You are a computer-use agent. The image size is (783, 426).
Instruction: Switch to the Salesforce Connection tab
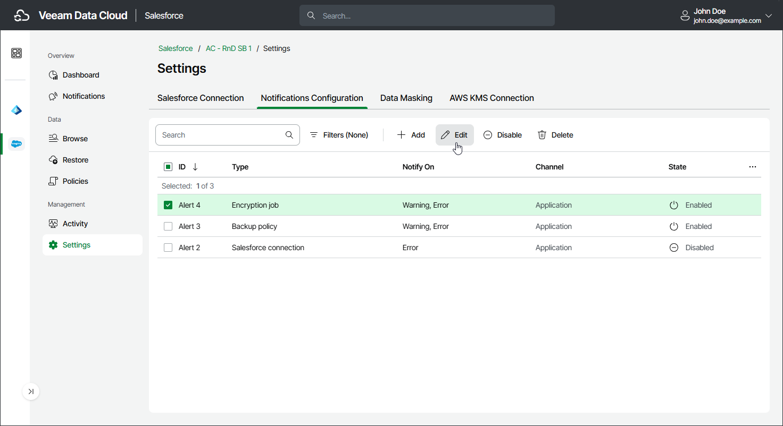coord(201,98)
